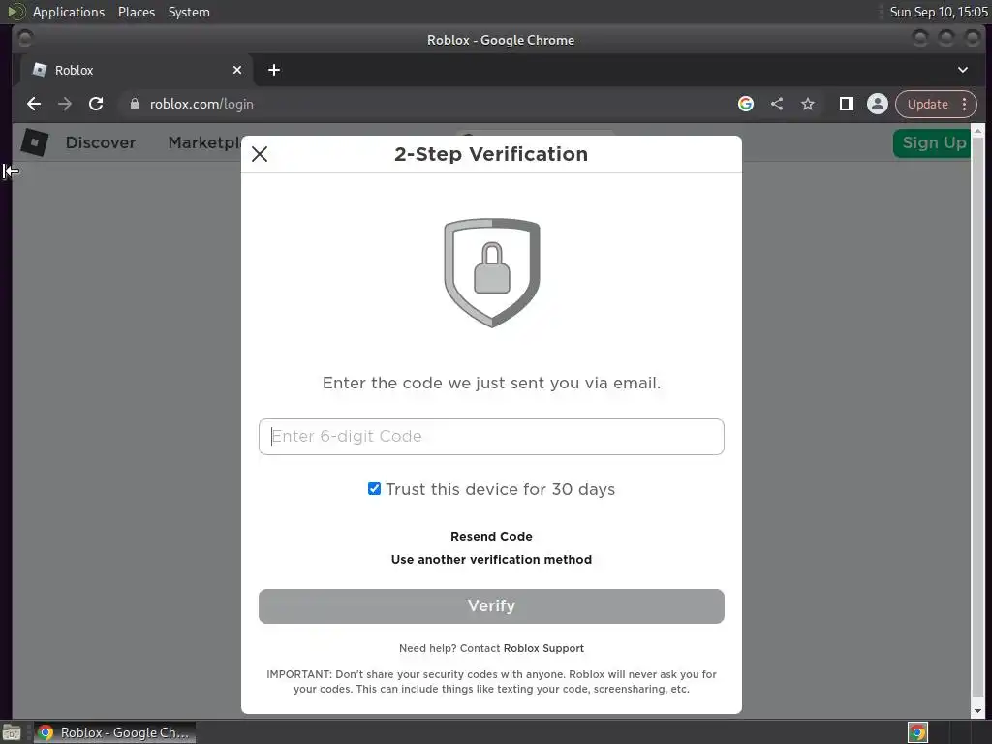Open the Applications menu
Viewport: 992px width, 744px height.
pyautogui.click(x=69, y=12)
